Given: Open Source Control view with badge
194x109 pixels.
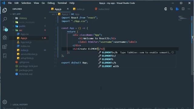Looking at the screenshot, I should pyautogui.click(x=5, y=28).
